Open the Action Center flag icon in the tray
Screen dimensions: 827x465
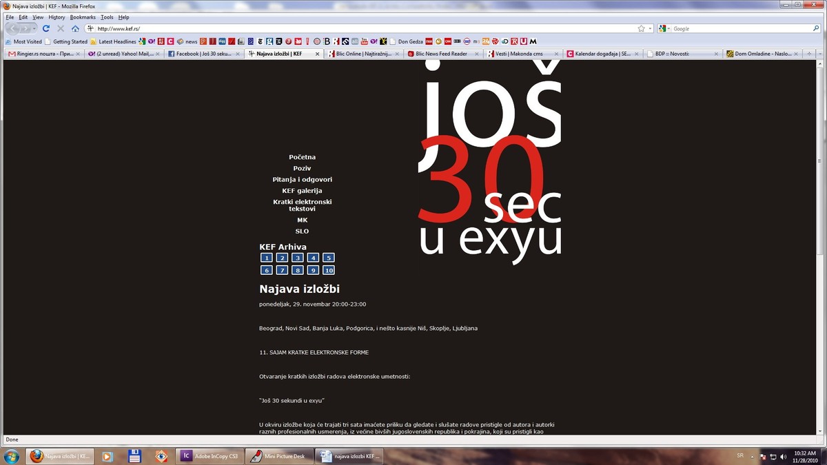pos(763,457)
